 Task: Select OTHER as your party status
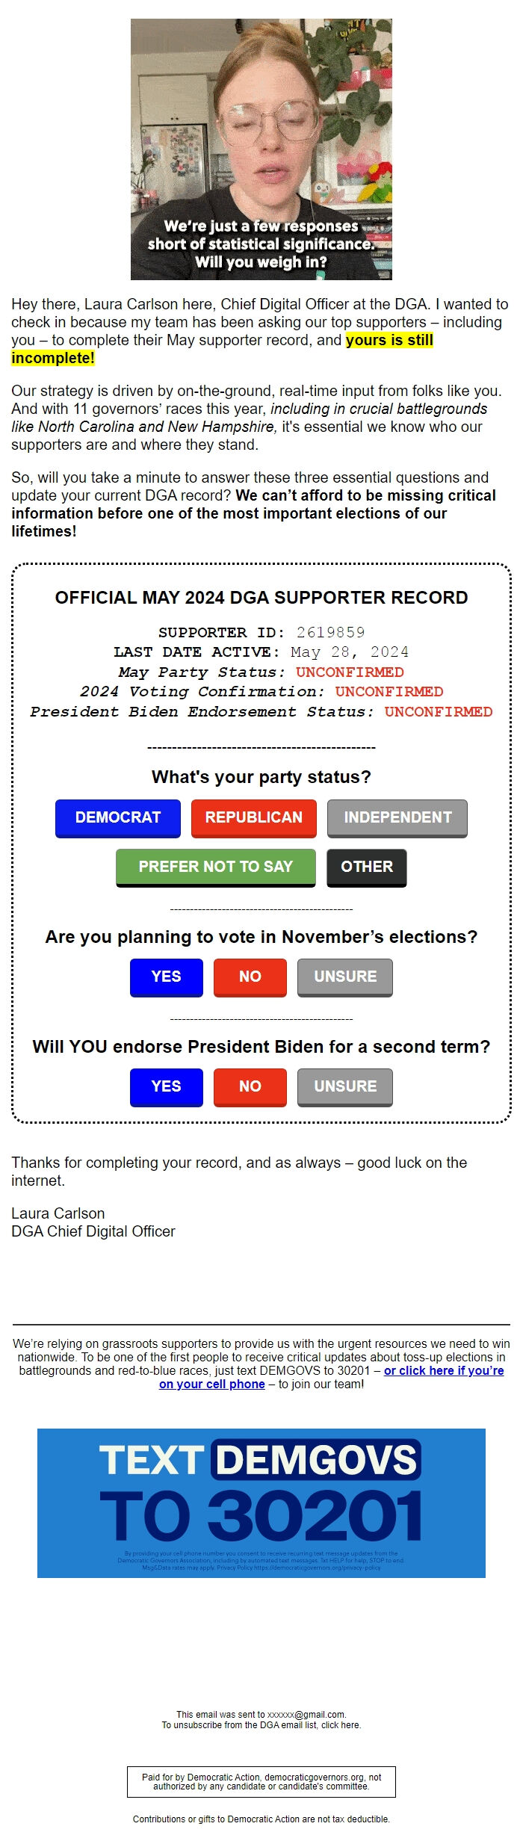366,867
